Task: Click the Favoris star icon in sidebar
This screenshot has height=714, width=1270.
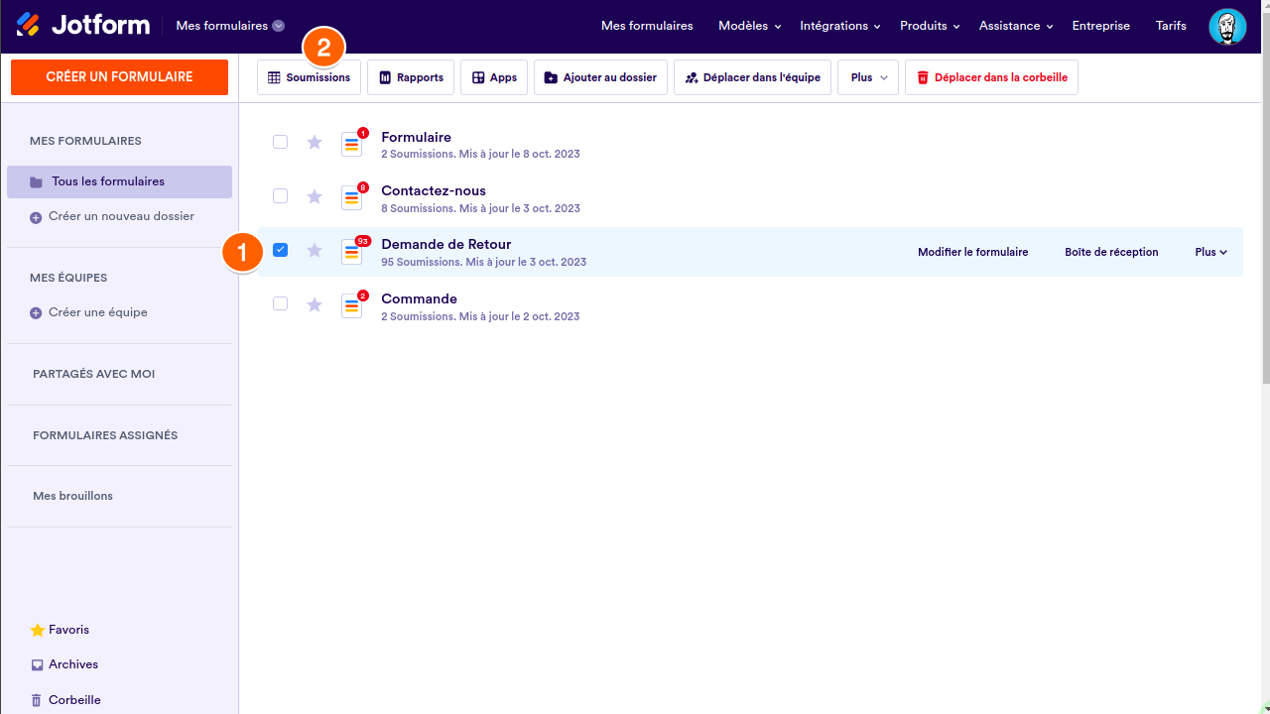Action: tap(38, 631)
